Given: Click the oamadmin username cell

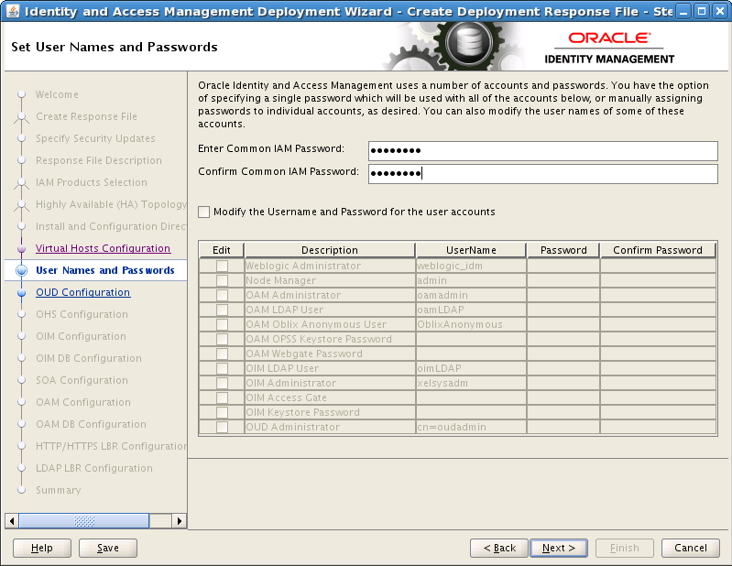Looking at the screenshot, I should [471, 296].
